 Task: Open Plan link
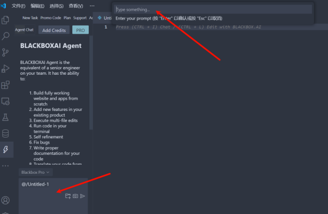click(x=67, y=18)
